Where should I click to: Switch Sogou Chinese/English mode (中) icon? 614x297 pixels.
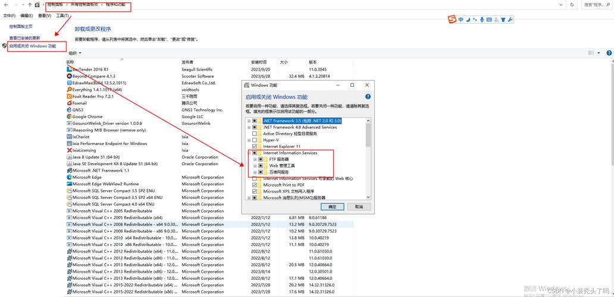461,20
